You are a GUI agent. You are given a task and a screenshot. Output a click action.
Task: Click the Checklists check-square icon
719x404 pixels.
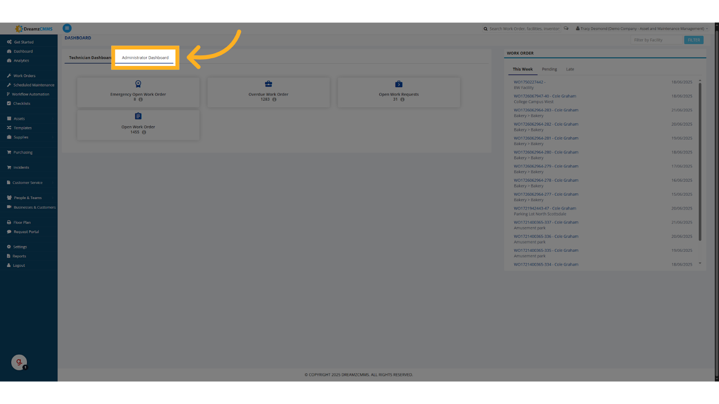9,103
